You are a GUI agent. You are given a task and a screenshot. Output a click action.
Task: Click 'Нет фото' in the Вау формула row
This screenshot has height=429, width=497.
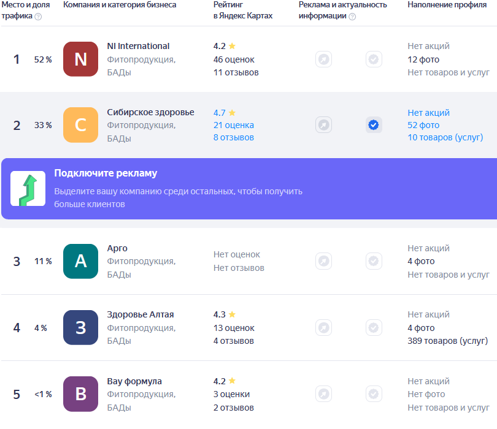coord(426,394)
